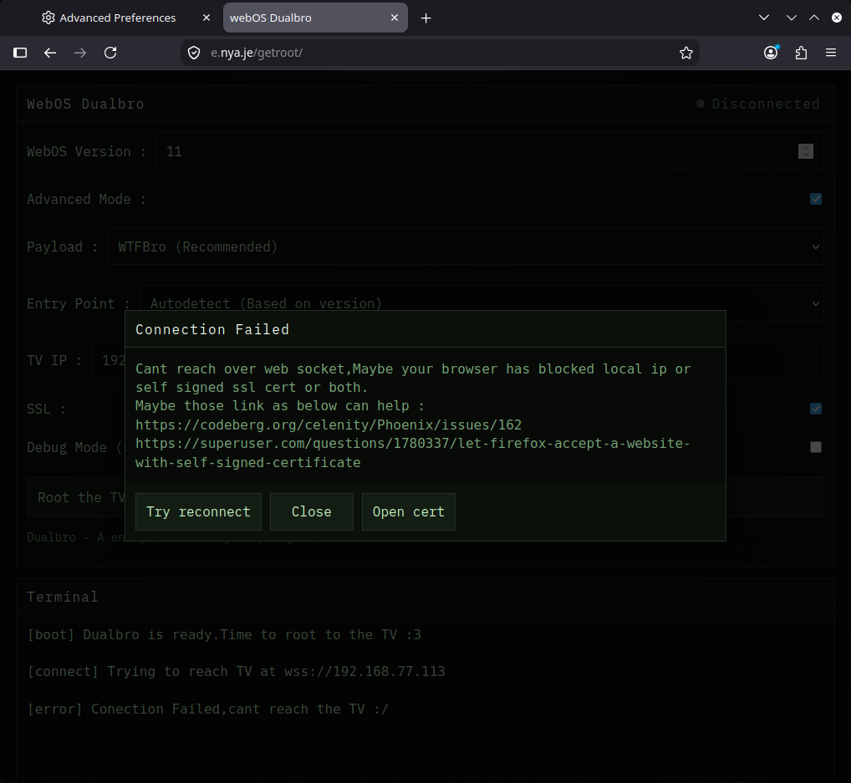Click the '[boot] Dualbro is ready' terminal line

(x=224, y=634)
